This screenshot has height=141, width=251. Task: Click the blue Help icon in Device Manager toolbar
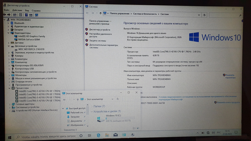click(26, 15)
